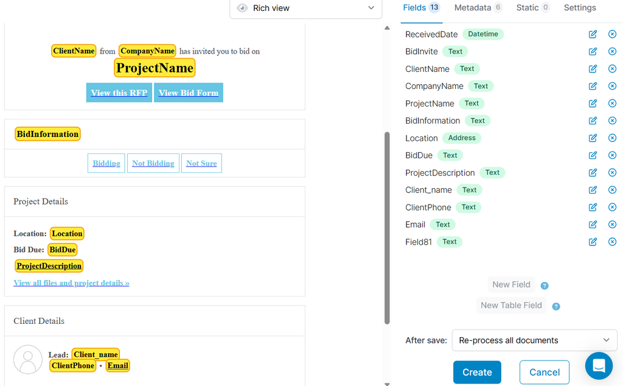623x386 pixels.
Task: Open the New Table Field help tooltip
Action: coord(555,306)
